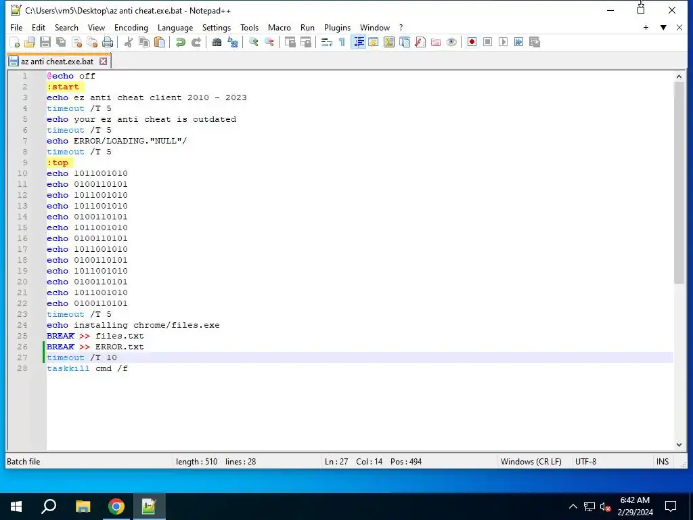
Task: Open the Window menu
Action: pyautogui.click(x=375, y=27)
